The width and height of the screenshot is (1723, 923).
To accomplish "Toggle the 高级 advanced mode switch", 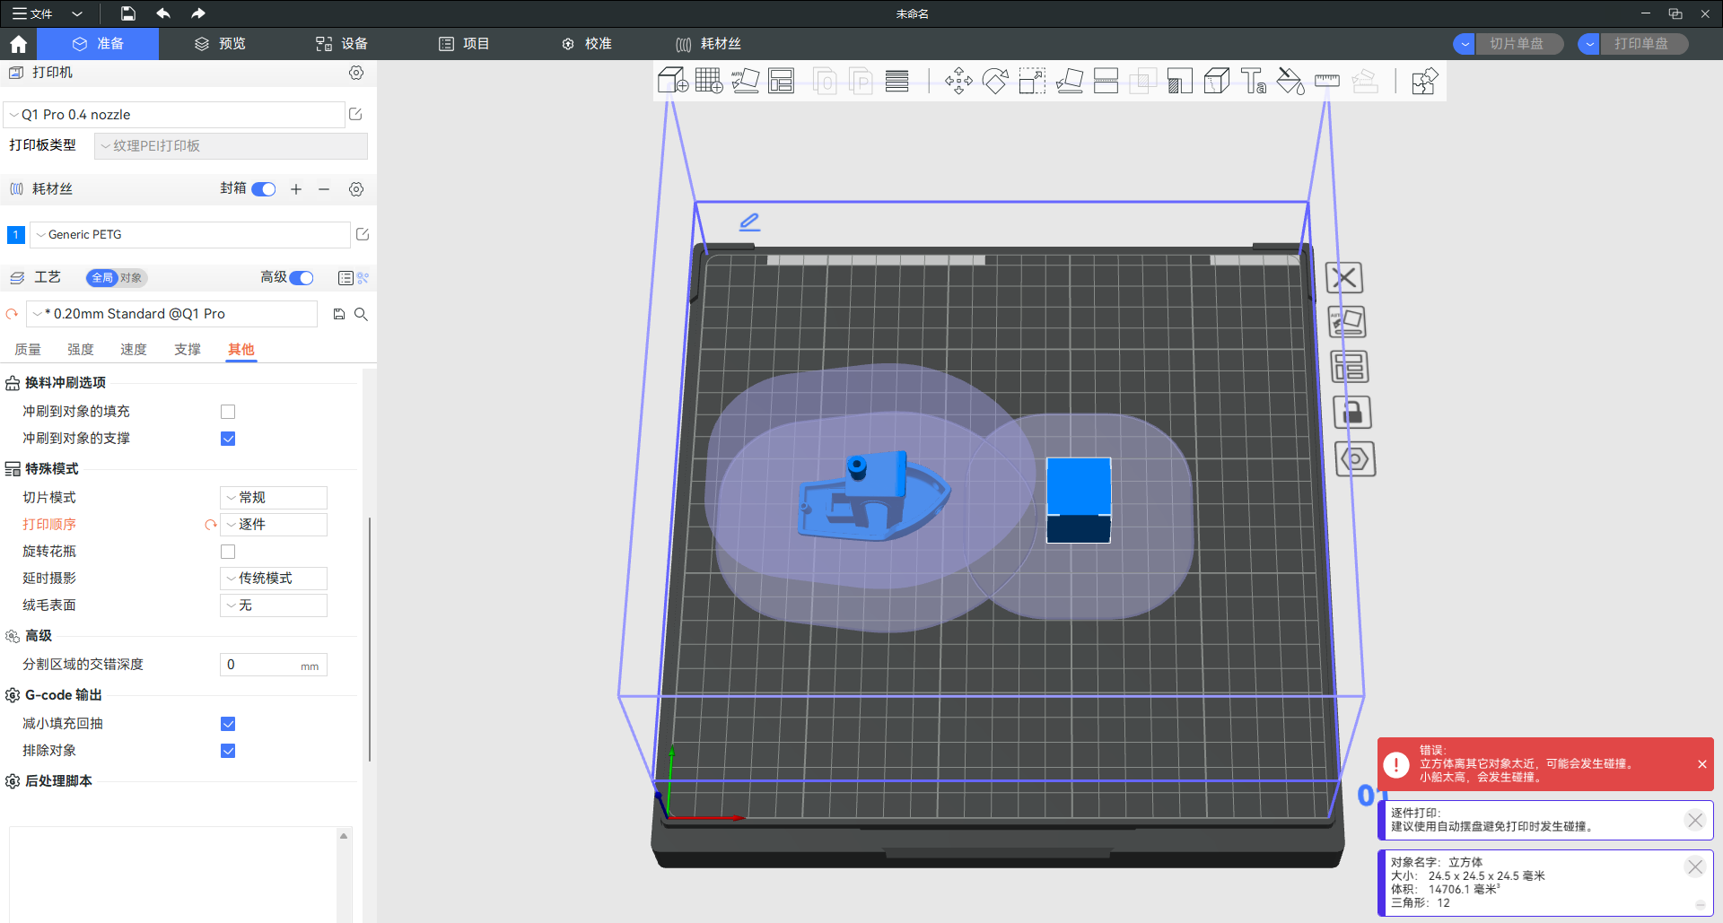I will (302, 278).
